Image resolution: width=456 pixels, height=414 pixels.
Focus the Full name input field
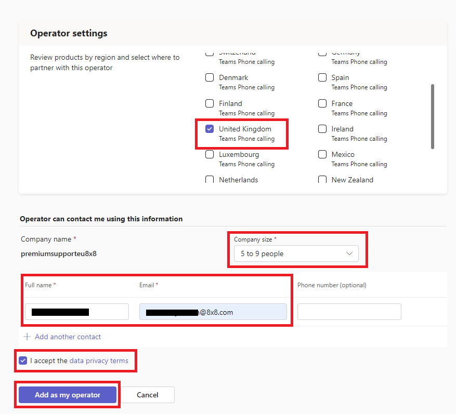pos(76,312)
